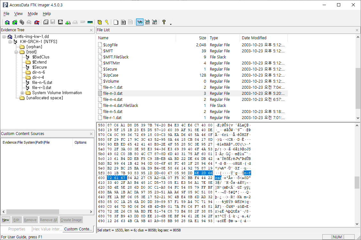This screenshot has width=361, height=240.
Task: Close the Custom Content Sources pane
Action: (91, 134)
